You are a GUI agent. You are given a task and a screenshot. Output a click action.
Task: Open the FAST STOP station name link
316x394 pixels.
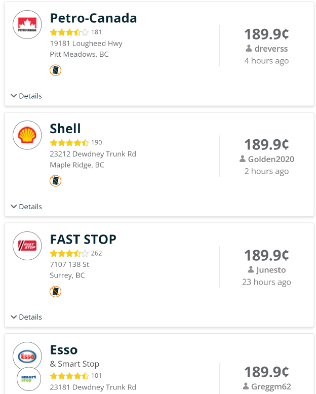[83, 239]
